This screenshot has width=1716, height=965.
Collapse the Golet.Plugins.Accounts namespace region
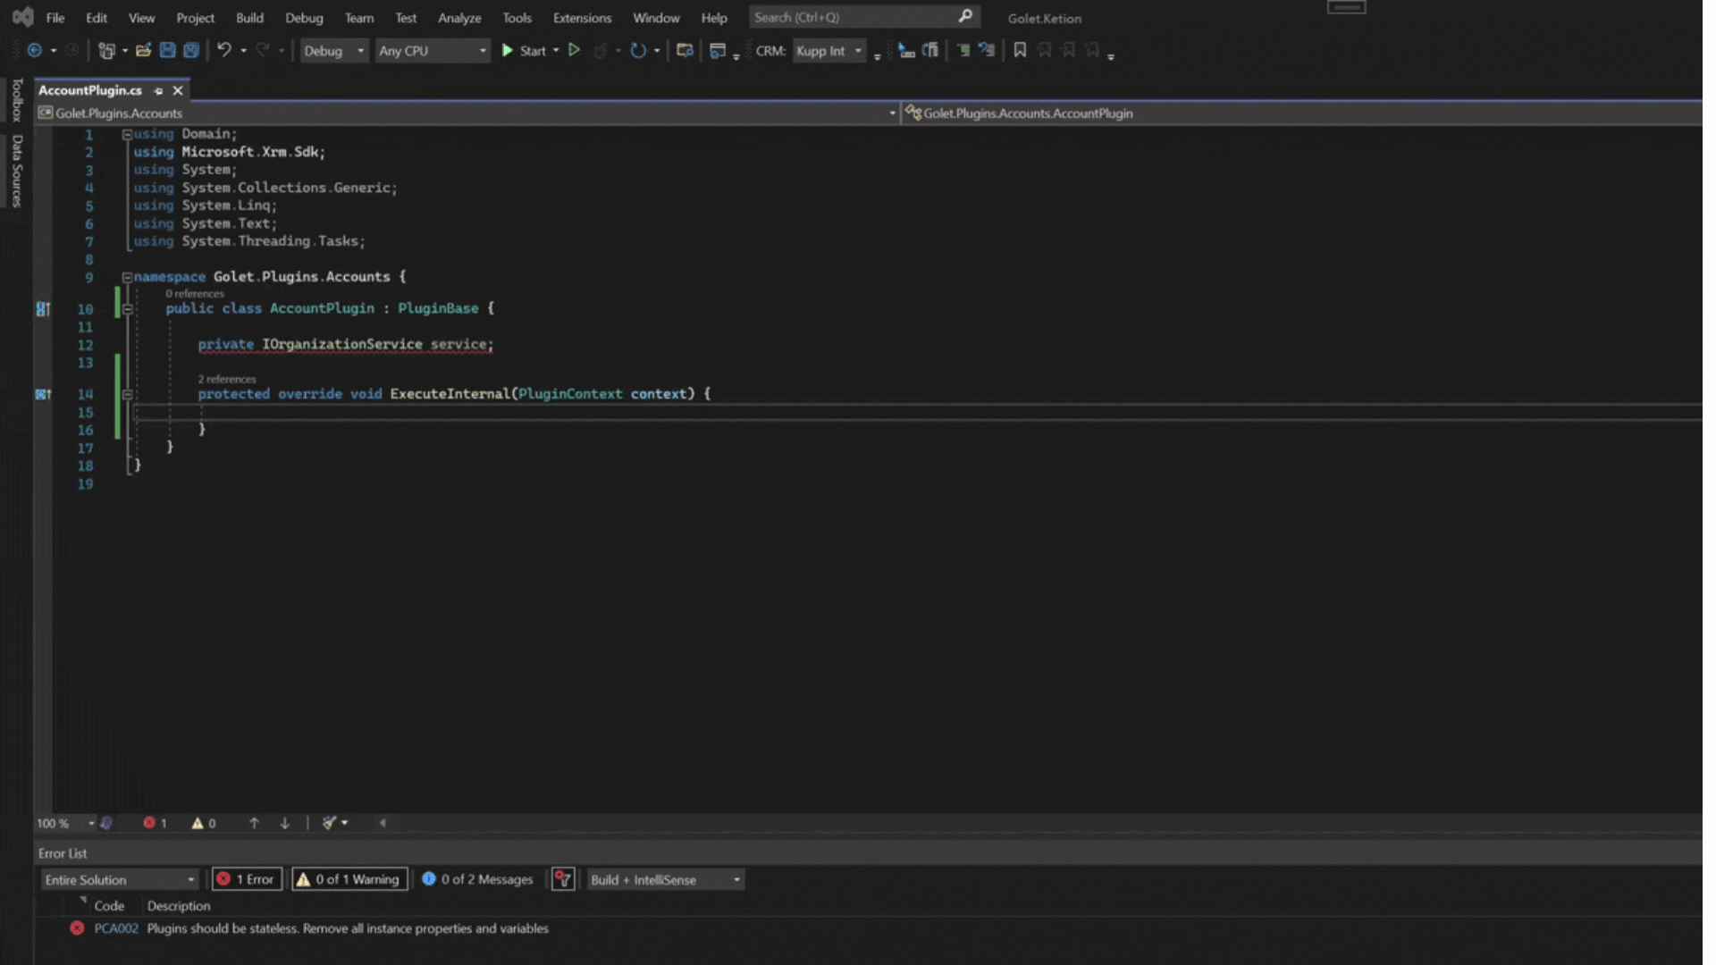pos(128,277)
